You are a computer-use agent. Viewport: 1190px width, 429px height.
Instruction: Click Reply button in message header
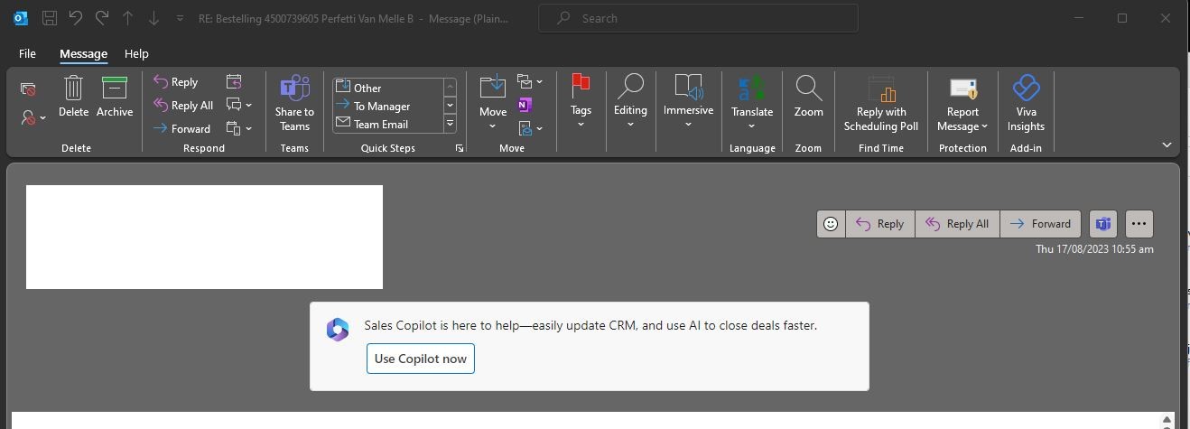point(880,224)
